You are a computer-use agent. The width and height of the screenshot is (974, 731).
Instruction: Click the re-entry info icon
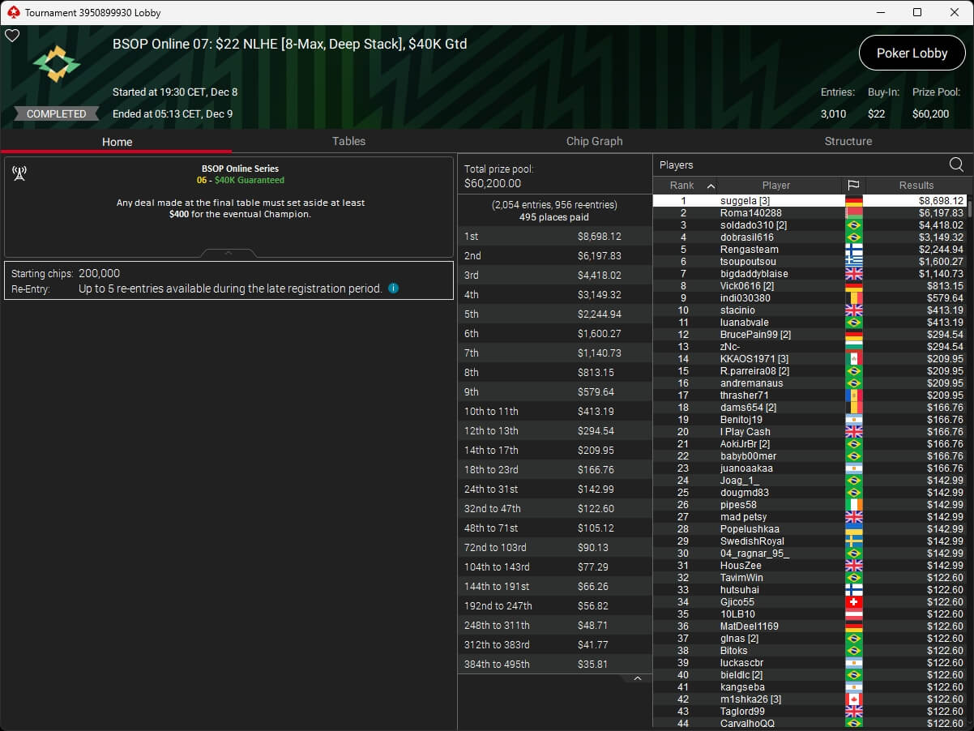(x=393, y=288)
